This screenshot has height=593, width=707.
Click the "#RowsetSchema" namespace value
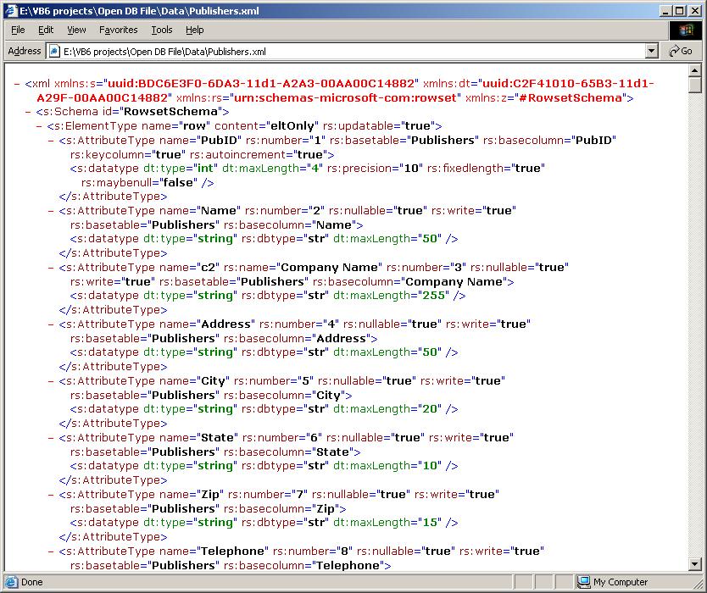(571, 97)
